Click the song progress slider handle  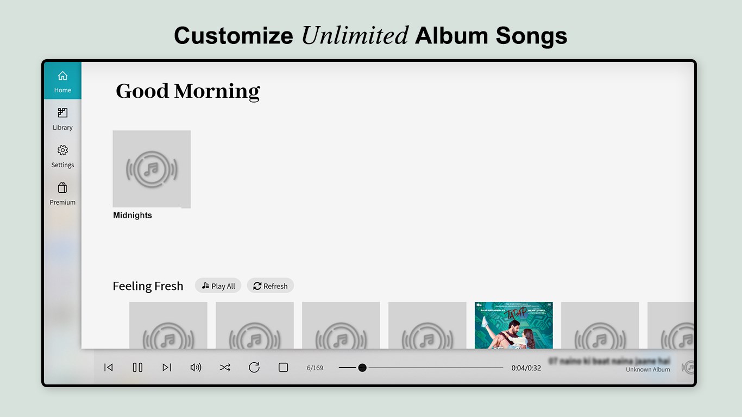[x=362, y=368]
